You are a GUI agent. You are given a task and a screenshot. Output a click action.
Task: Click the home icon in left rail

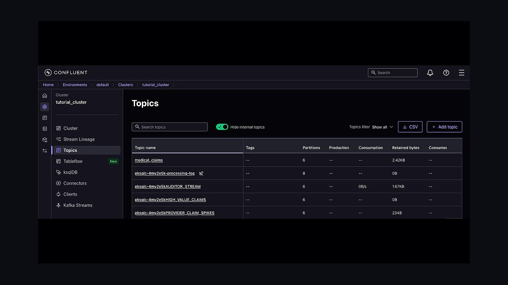pyautogui.click(x=45, y=95)
